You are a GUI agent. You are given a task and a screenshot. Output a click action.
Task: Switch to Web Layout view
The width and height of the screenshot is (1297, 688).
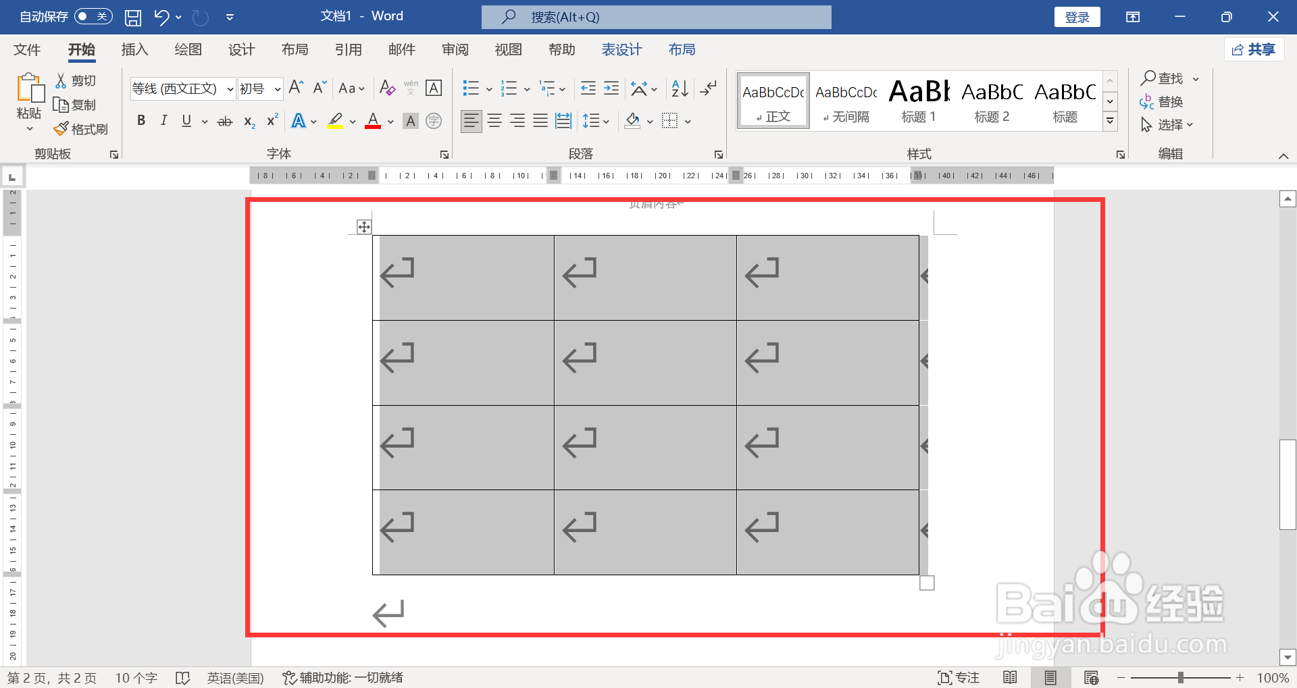pos(1091,678)
